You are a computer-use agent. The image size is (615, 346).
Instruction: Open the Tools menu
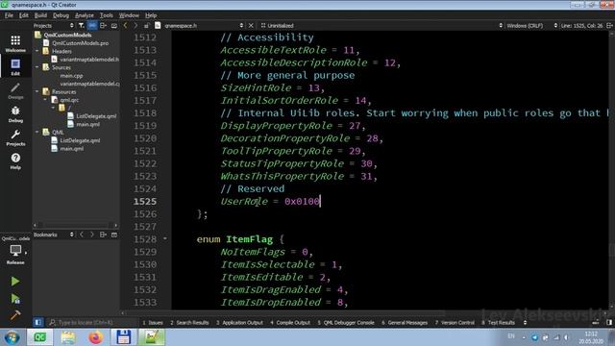(106, 15)
